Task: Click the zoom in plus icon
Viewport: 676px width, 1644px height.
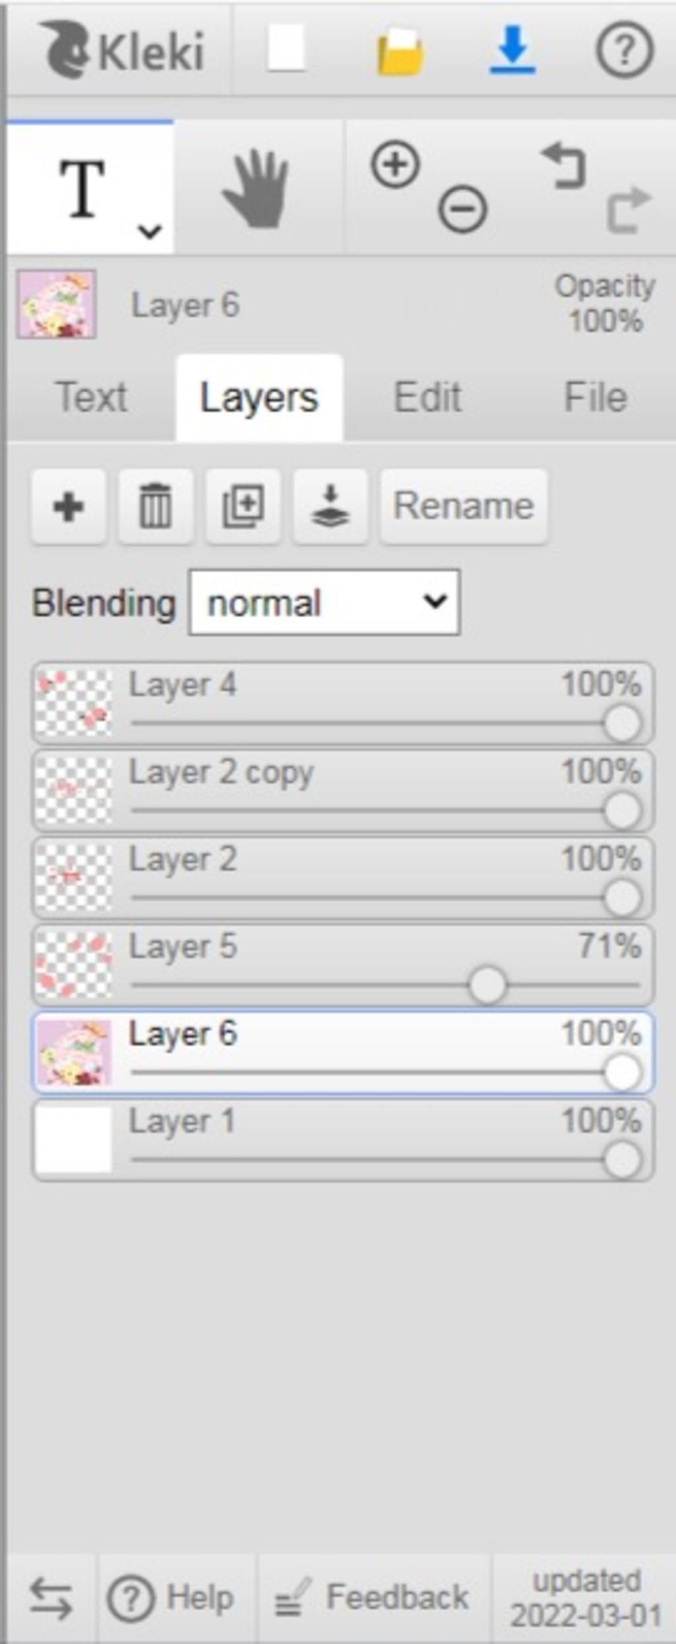Action: pyautogui.click(x=395, y=164)
